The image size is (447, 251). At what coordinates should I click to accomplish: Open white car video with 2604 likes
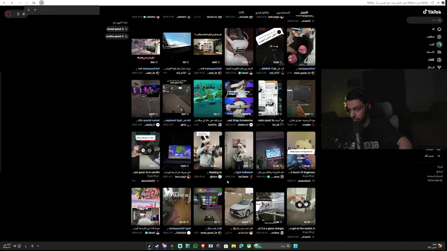pos(239,207)
